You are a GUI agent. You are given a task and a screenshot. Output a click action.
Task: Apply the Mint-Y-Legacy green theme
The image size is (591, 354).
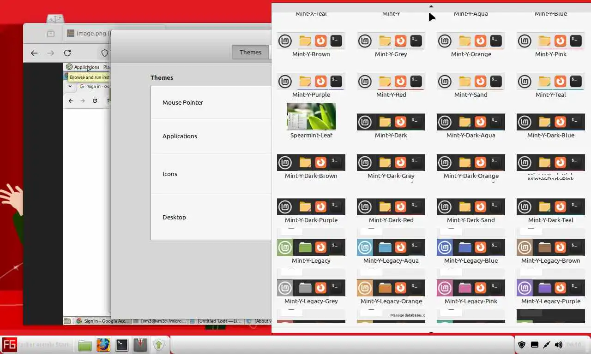pyautogui.click(x=311, y=248)
